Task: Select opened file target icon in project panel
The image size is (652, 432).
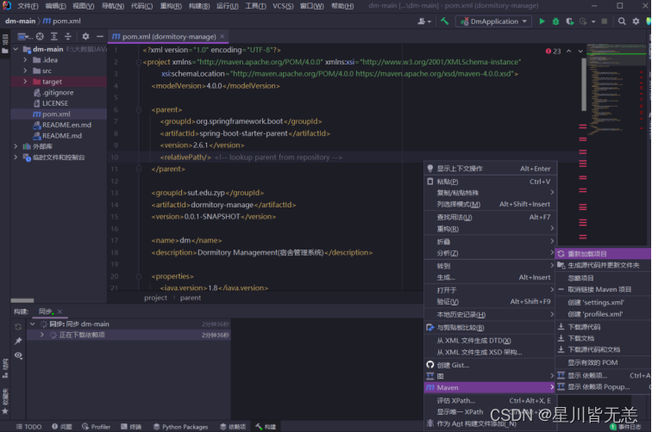Action: (x=40, y=36)
